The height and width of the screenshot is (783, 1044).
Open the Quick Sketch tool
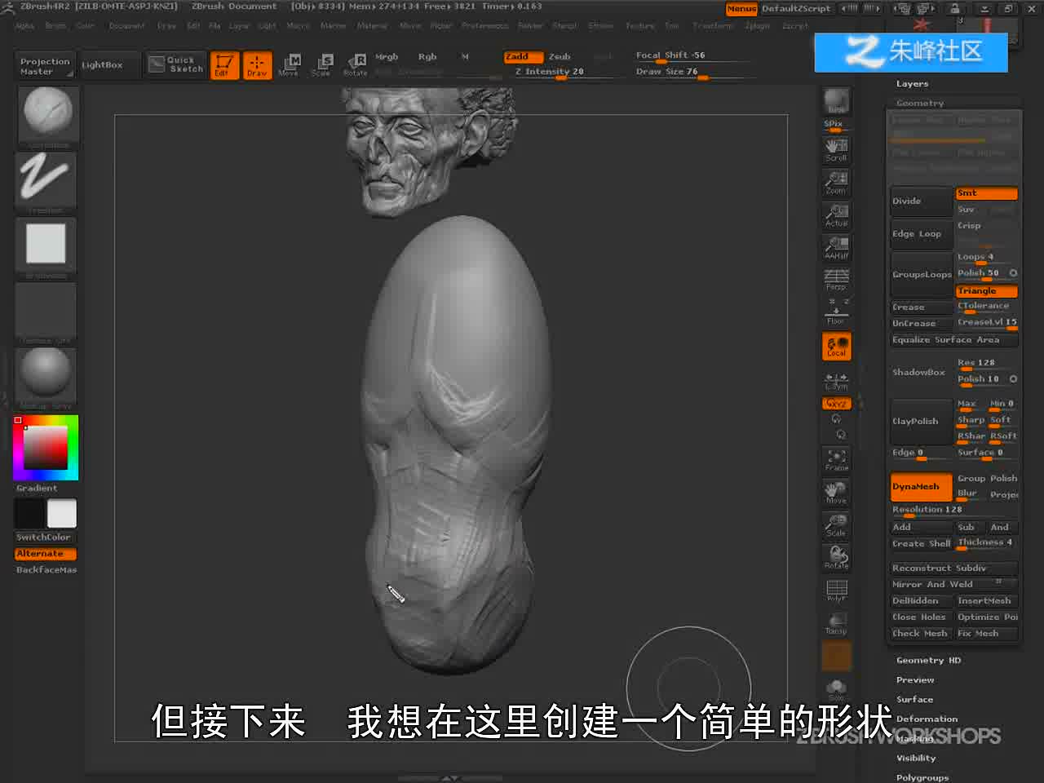click(175, 64)
